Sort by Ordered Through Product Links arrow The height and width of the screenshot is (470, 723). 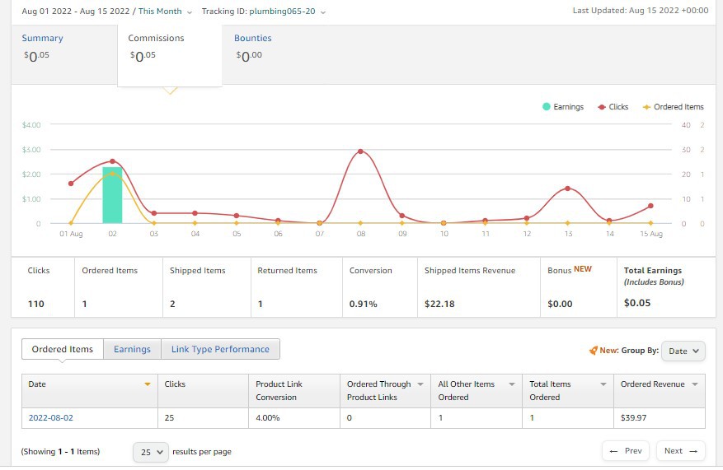(x=420, y=384)
